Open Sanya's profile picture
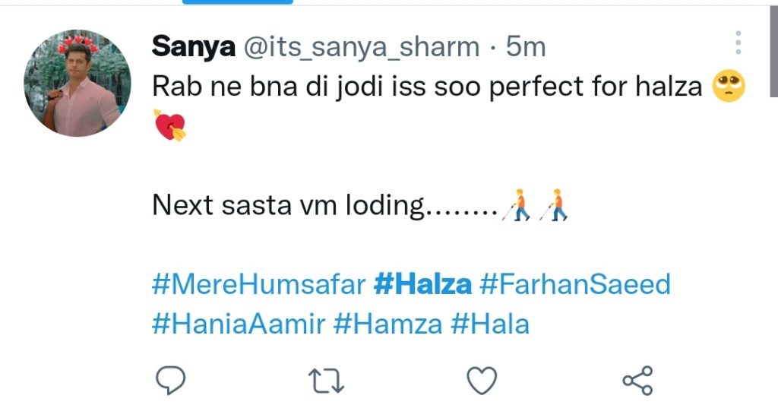 pos(73,86)
